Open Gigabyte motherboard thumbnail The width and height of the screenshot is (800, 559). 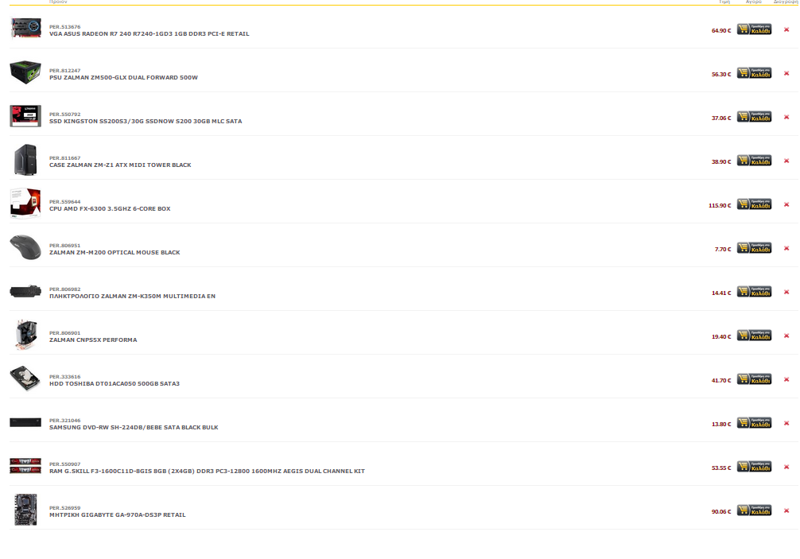tap(25, 510)
